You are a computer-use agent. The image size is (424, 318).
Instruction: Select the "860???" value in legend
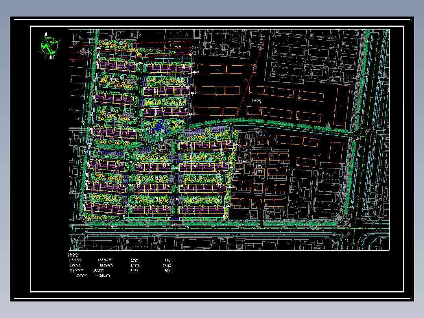coord(99,270)
